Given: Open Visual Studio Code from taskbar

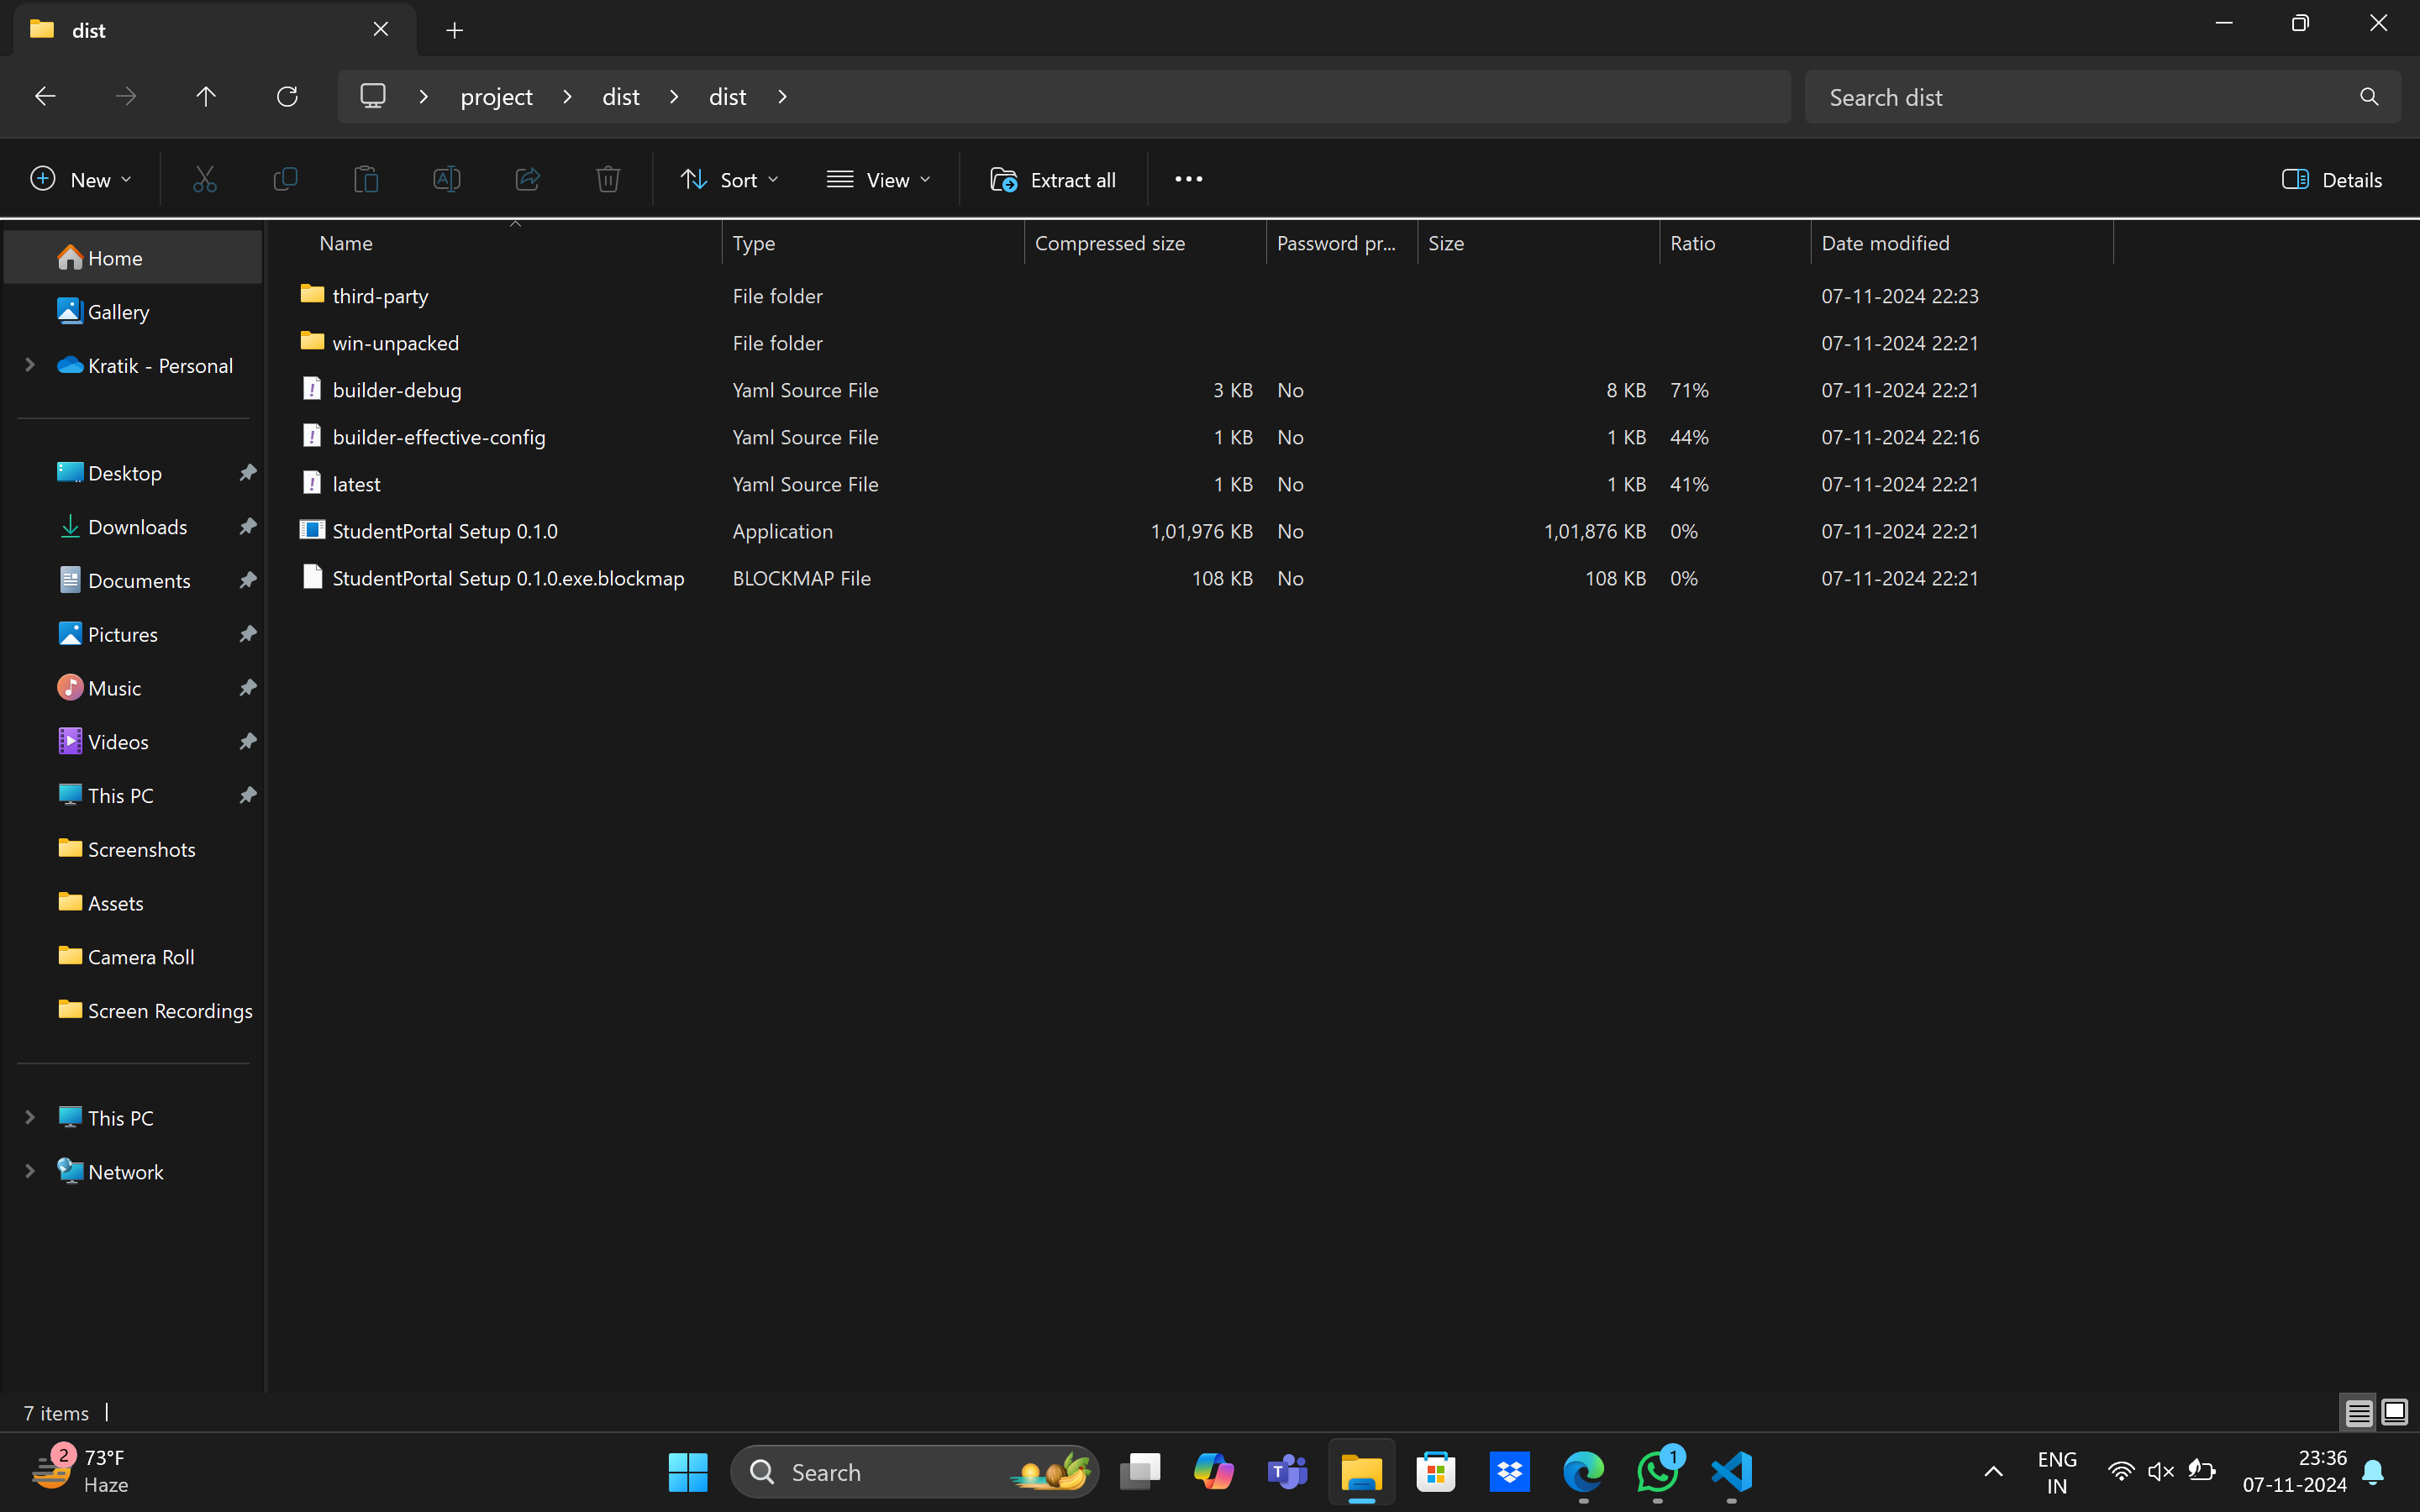Looking at the screenshot, I should point(1731,1471).
